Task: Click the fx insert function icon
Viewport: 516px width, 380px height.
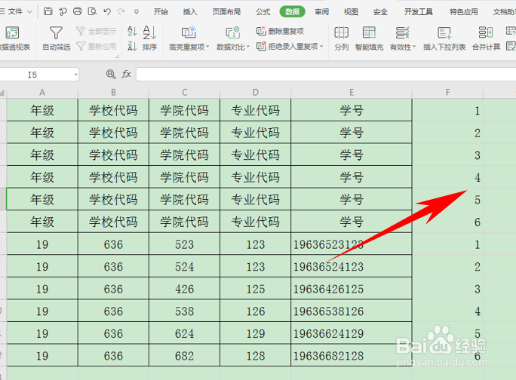Action: point(127,75)
